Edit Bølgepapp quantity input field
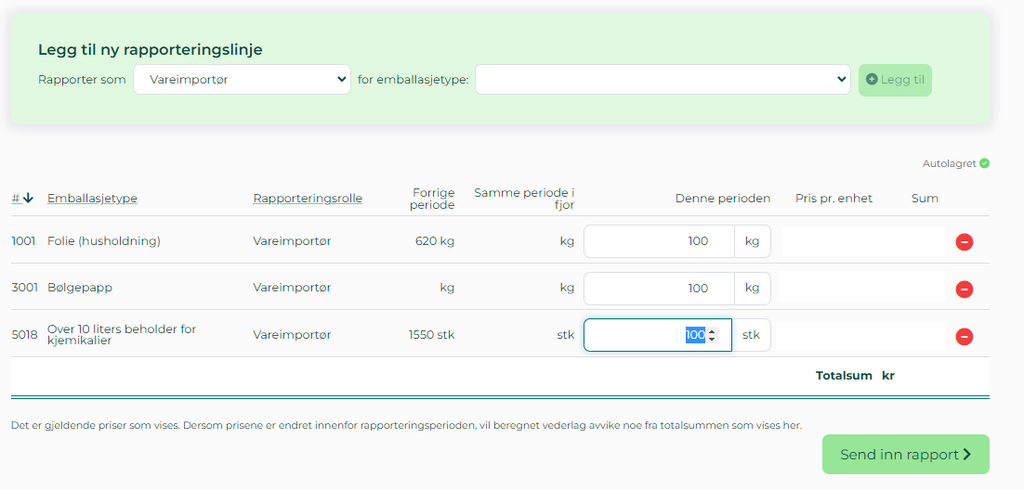The height and width of the screenshot is (490, 1024). pyautogui.click(x=658, y=289)
